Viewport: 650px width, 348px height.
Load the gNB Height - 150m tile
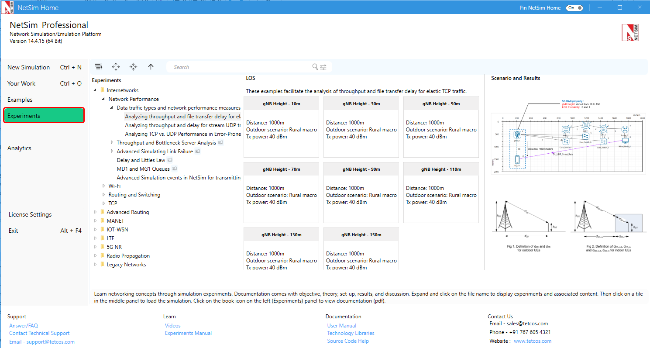[x=361, y=249]
